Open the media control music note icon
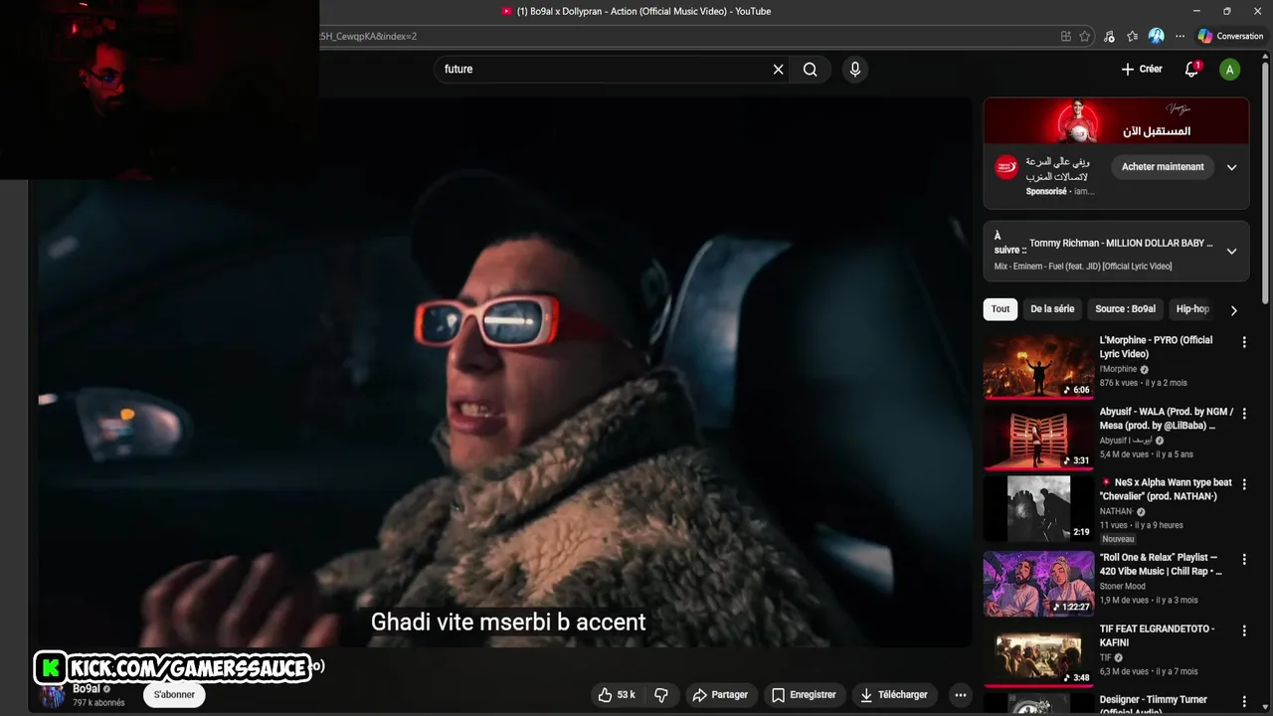The height and width of the screenshot is (716, 1273). [1109, 36]
